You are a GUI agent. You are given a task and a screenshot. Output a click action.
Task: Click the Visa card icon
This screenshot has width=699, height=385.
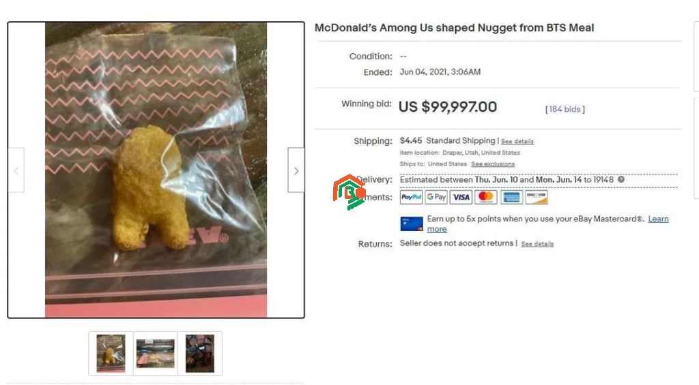coord(461,197)
